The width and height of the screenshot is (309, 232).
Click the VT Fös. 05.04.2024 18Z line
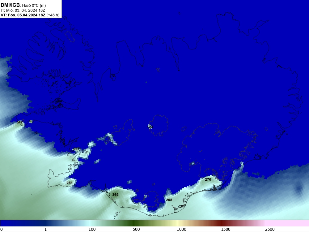coord(30,15)
